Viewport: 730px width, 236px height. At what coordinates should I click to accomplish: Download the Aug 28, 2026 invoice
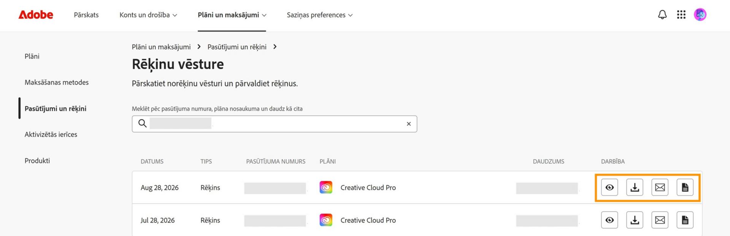(x=635, y=187)
